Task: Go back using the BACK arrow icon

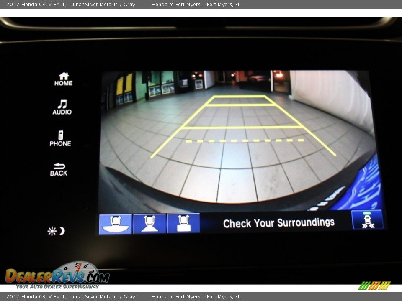Action: (x=59, y=169)
